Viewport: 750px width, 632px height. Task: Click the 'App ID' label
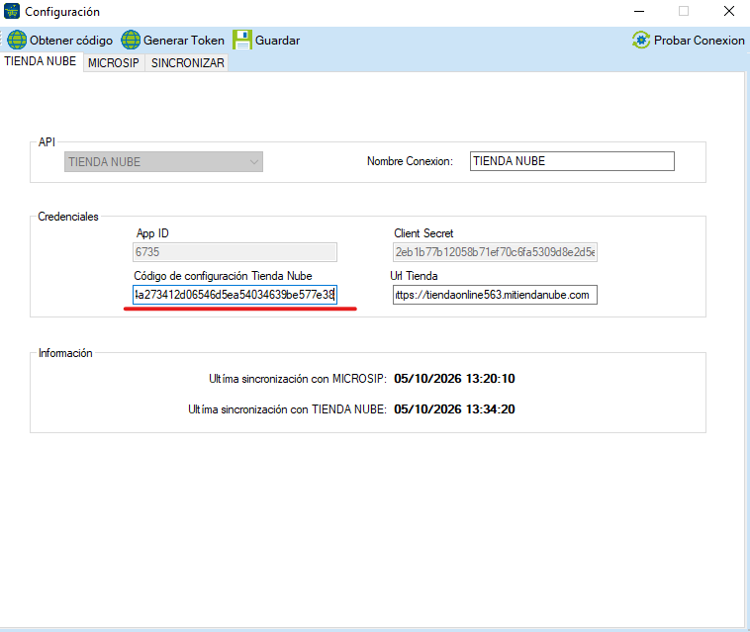coord(152,233)
